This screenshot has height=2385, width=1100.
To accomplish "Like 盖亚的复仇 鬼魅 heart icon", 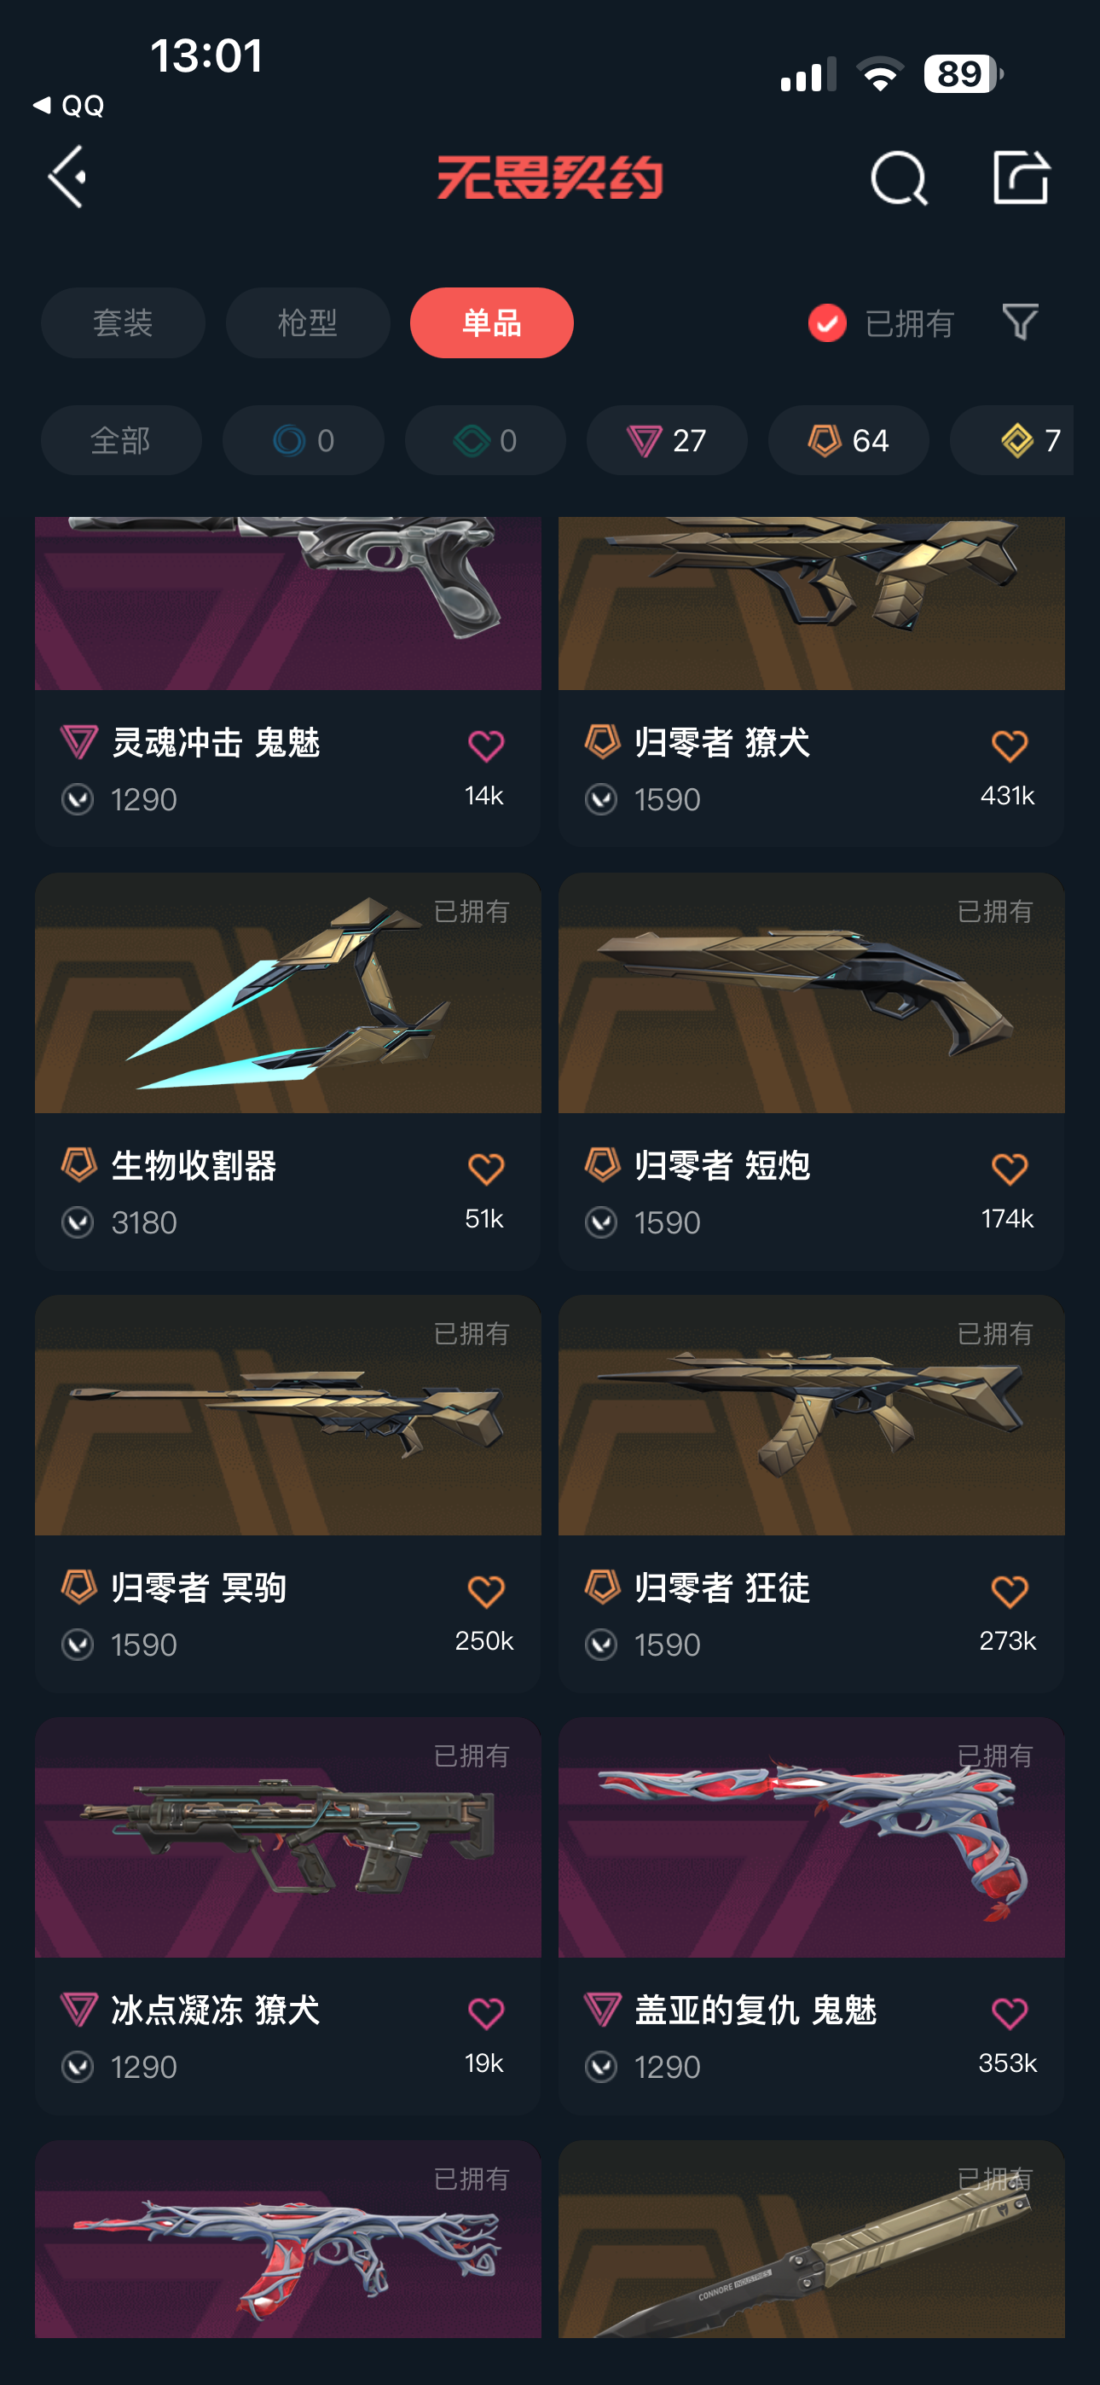I will pos(1010,2013).
